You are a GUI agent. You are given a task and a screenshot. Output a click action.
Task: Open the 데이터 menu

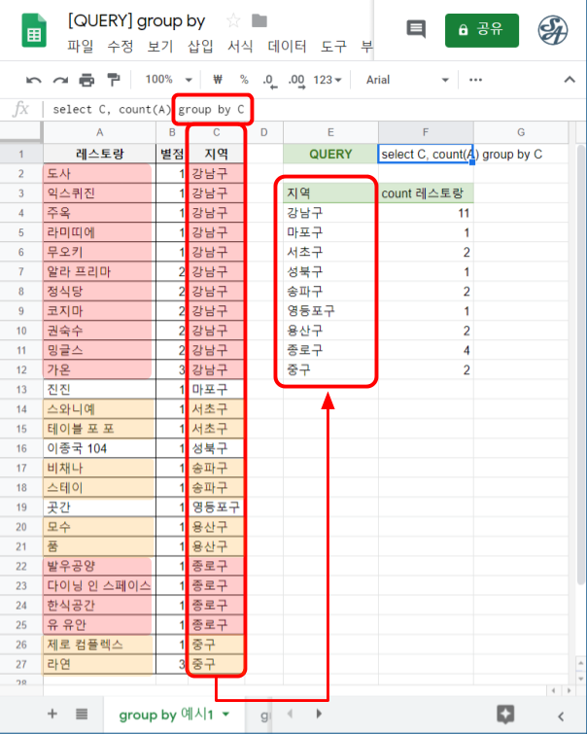tap(287, 46)
